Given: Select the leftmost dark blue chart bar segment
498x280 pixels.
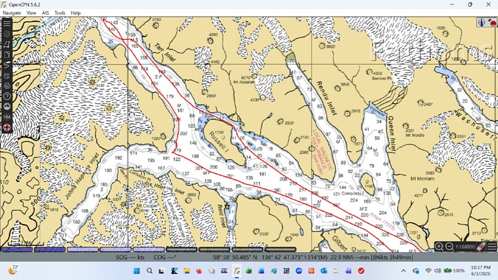Looking at the screenshot, I should point(17,250).
